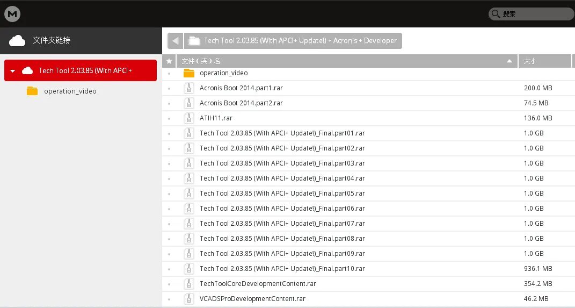Select Tech Tool 2.03.85 (With APCI+ sidebar item
The image size is (575, 308).
click(81, 70)
